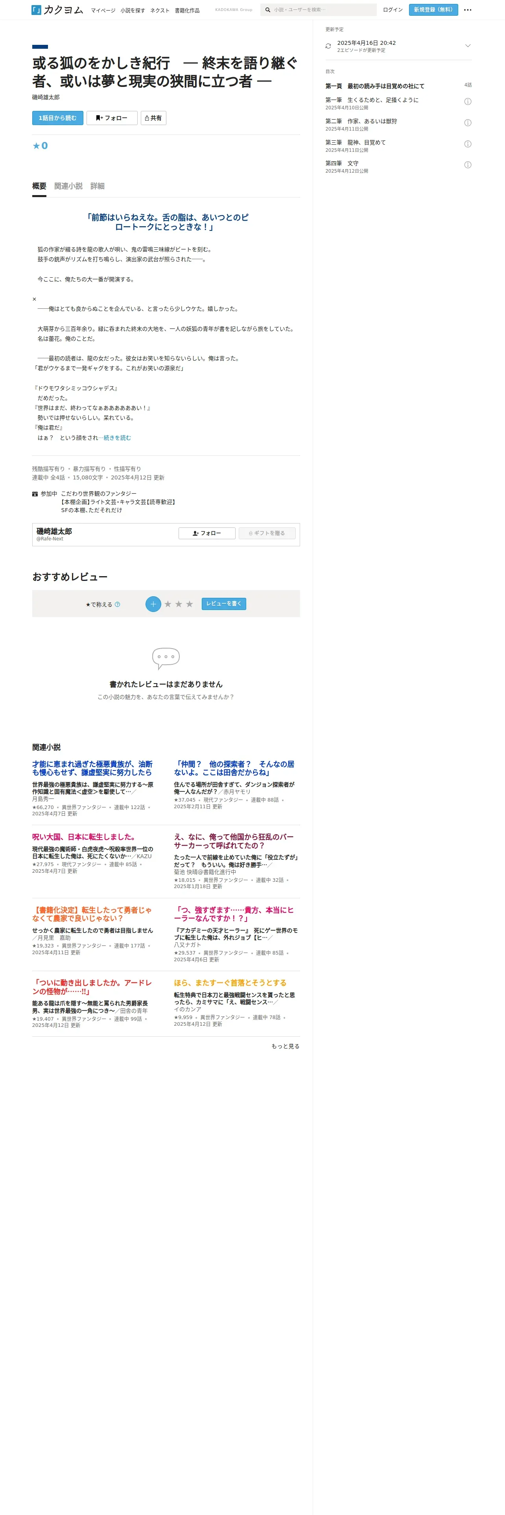The height and width of the screenshot is (1515, 505).
Task: Open the Kakuyomu logo home link
Action: pyautogui.click(x=57, y=10)
